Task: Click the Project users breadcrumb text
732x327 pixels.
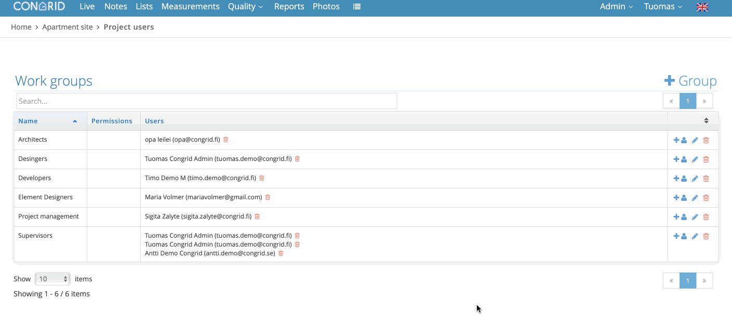Action: click(129, 27)
